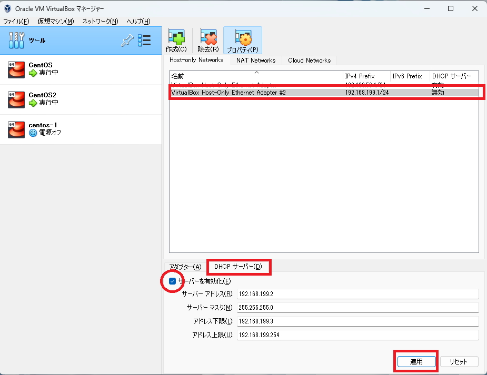Screen dimensions: 487x375
Task: Select the CentOS2 virtual machine icon
Action: click(16, 99)
